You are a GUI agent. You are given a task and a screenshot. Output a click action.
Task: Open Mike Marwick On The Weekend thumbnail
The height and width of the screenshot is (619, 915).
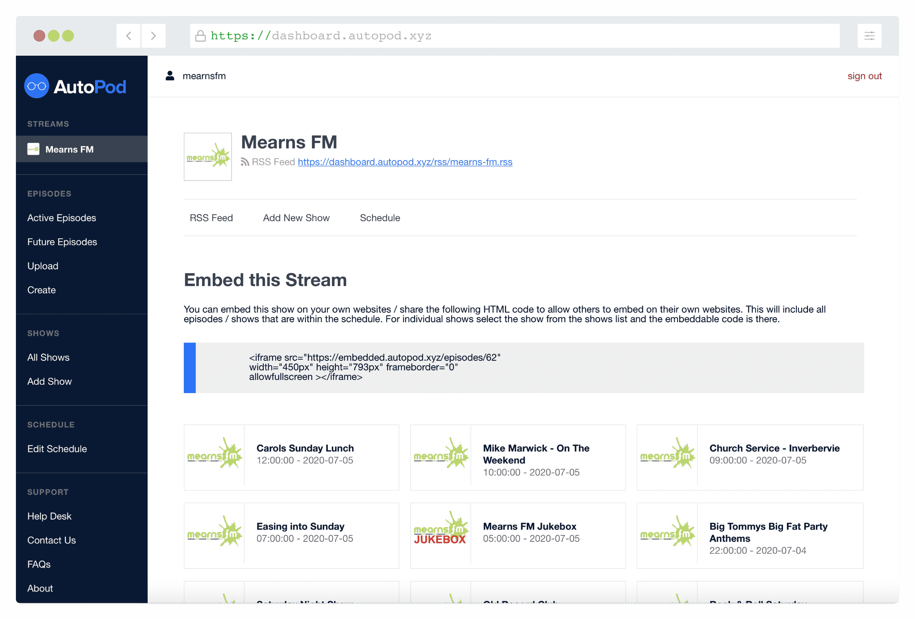click(x=441, y=455)
